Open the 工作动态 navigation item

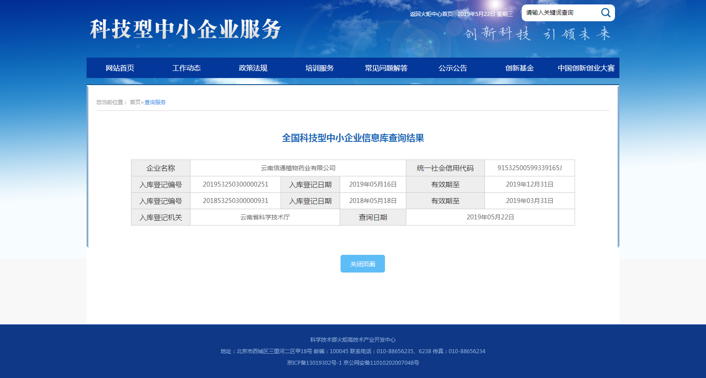(186, 68)
